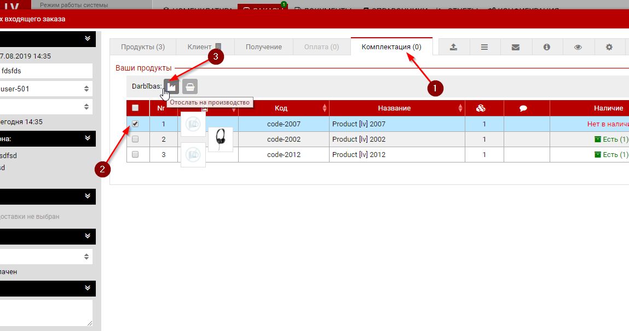Switch to the Продукты (3) tab
The width and height of the screenshot is (629, 331).
point(142,47)
